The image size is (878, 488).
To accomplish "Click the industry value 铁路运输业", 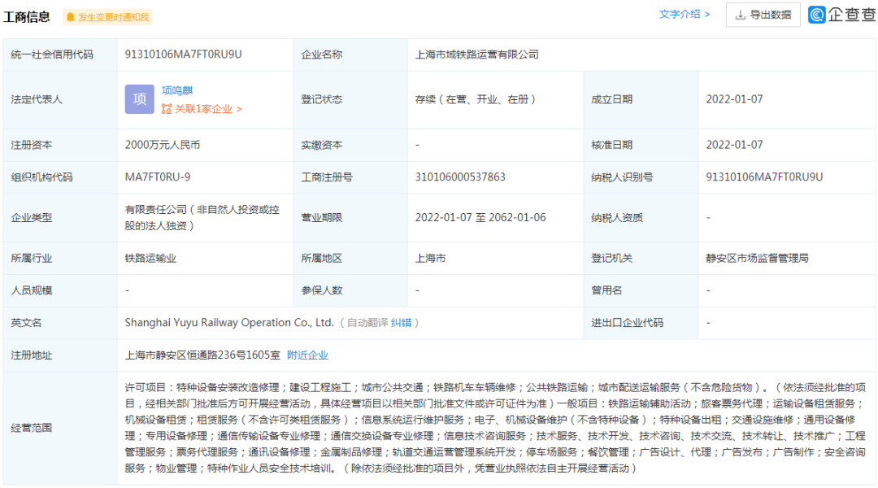I will 150,259.
